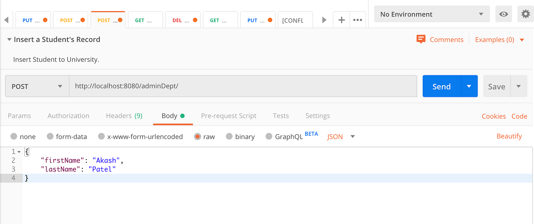Create a new request with the plus icon
534x224 pixels.
tap(341, 20)
